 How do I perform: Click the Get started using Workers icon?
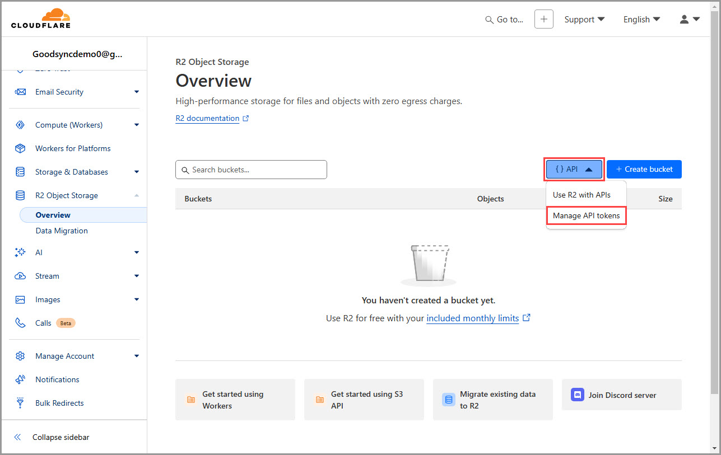[x=191, y=400]
